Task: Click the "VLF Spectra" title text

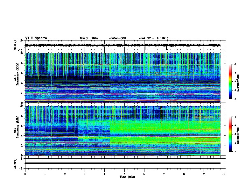Action: coord(36,38)
